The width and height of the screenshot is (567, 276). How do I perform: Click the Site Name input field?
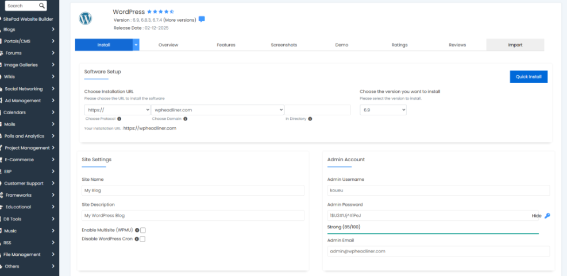(193, 191)
